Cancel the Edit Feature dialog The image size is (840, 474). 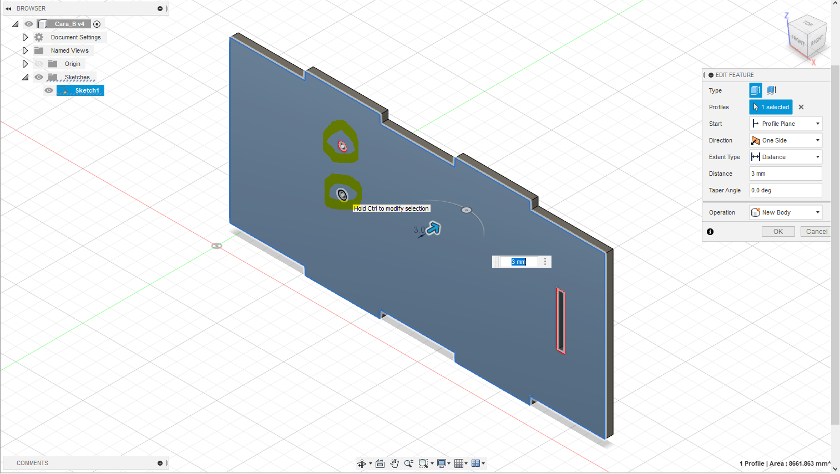816,232
